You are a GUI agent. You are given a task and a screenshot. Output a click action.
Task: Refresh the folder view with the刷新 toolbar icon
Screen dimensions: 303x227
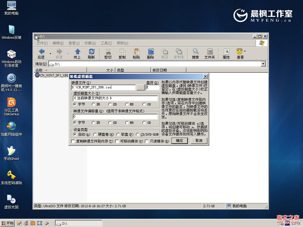[91, 53]
